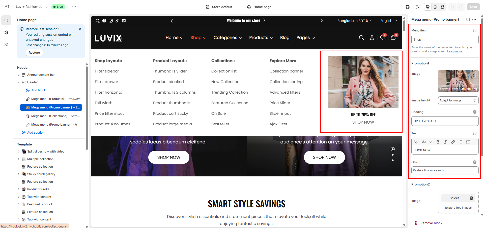This screenshot has width=483, height=228.
Task: Toggle italic formatting in Text editor
Action: [445, 142]
